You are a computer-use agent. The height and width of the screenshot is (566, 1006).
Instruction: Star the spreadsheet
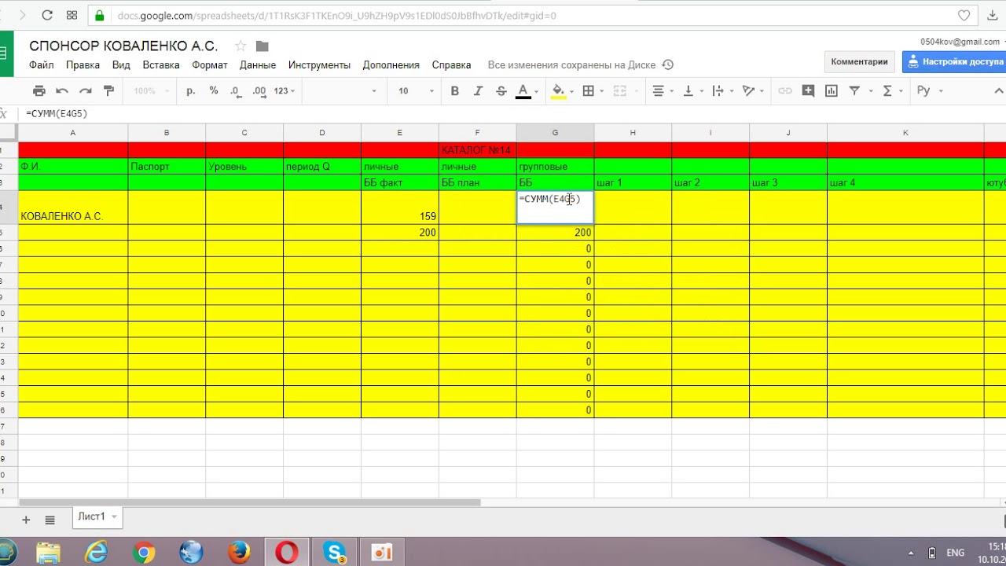(x=240, y=46)
